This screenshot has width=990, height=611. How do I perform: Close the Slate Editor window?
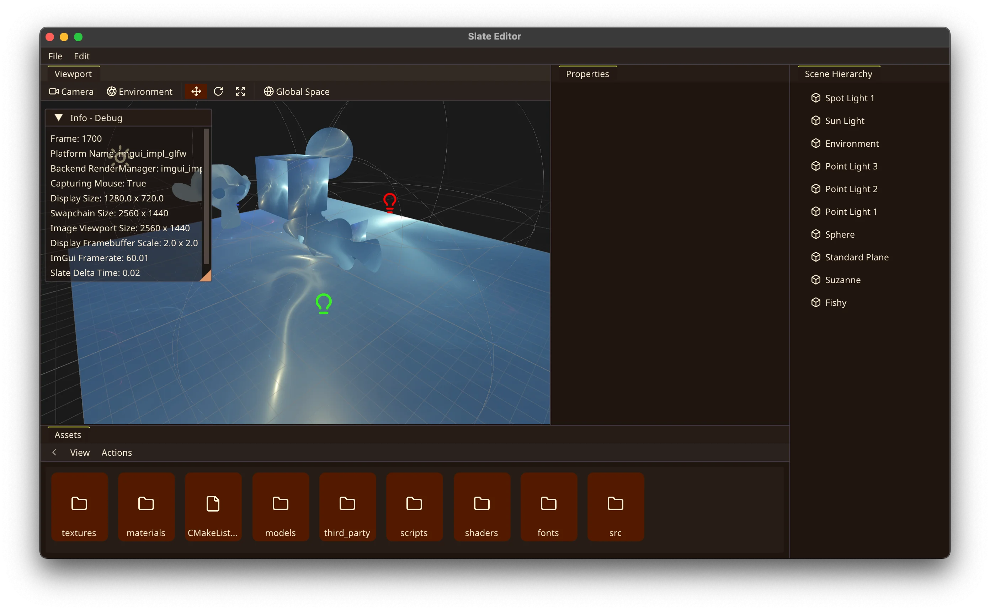pos(50,37)
